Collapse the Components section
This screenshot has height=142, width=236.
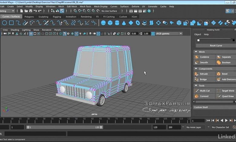tap(196, 69)
